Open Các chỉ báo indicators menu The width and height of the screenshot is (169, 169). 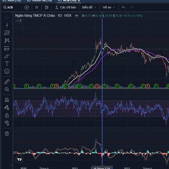pyautogui.click(x=66, y=7)
